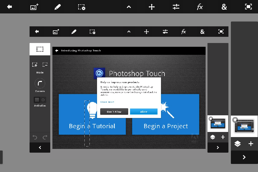Collapse outer toolbar using up chevron
Viewport: 258px width, 172px height.
pyautogui.click(x=129, y=7)
